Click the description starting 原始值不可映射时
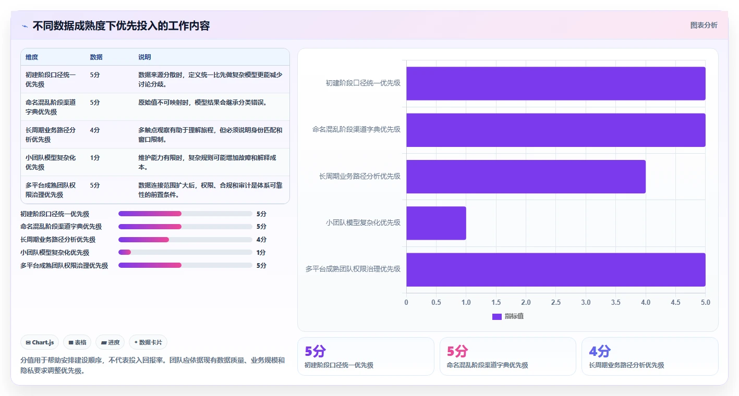 [202, 103]
